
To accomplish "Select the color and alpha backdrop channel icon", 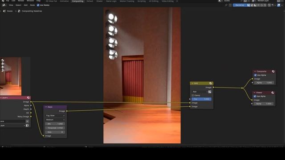I will click(248, 5).
